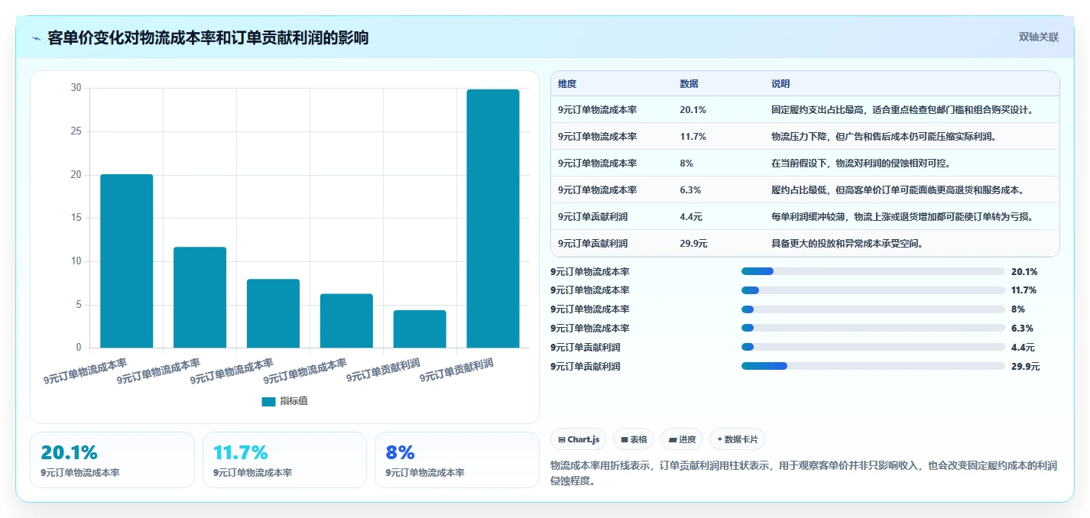Click the progress bar labeled 4.4元
The width and height of the screenshot is (1090, 518).
click(x=873, y=347)
